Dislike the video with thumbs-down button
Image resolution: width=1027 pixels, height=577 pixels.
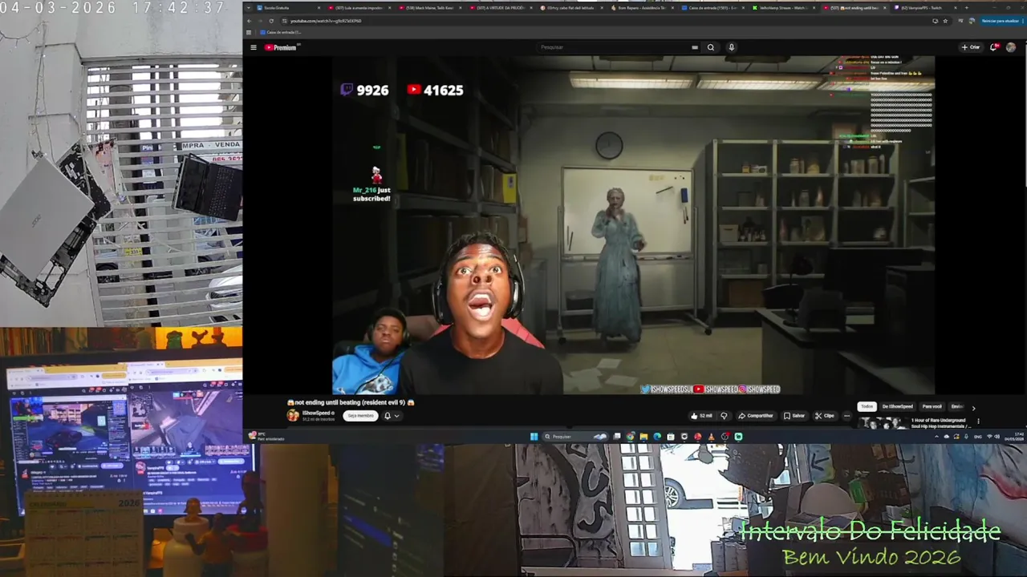pyautogui.click(x=724, y=416)
